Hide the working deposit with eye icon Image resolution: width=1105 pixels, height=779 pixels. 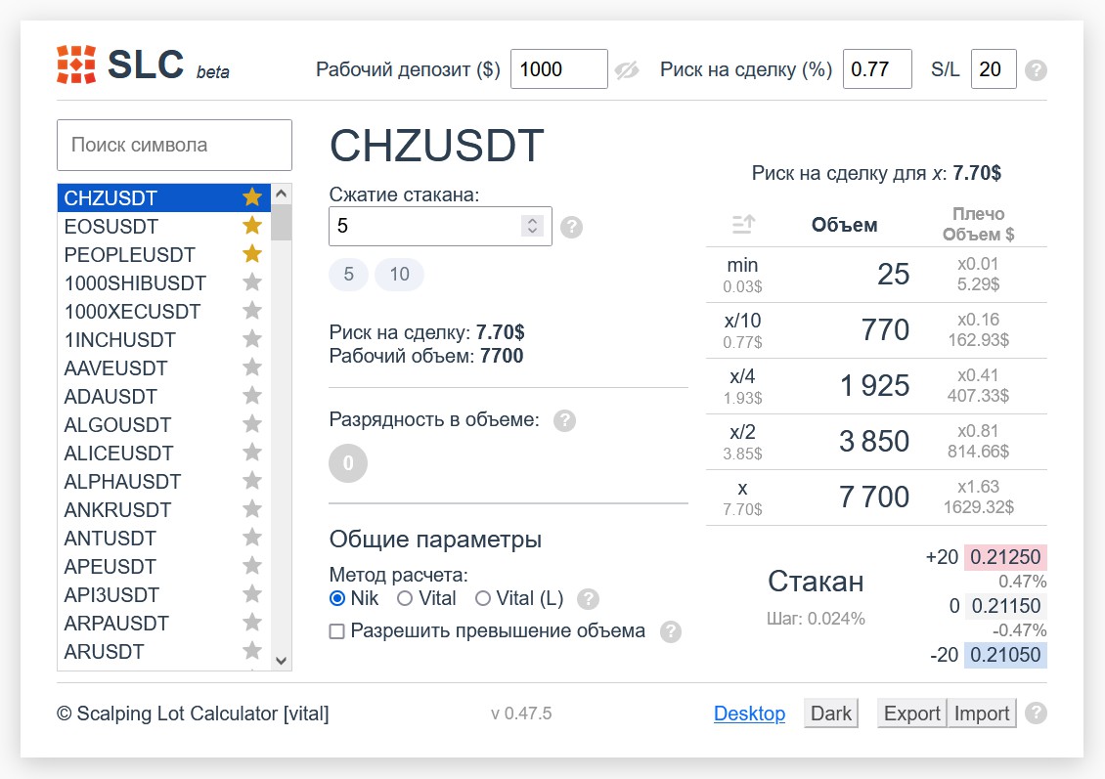point(626,69)
